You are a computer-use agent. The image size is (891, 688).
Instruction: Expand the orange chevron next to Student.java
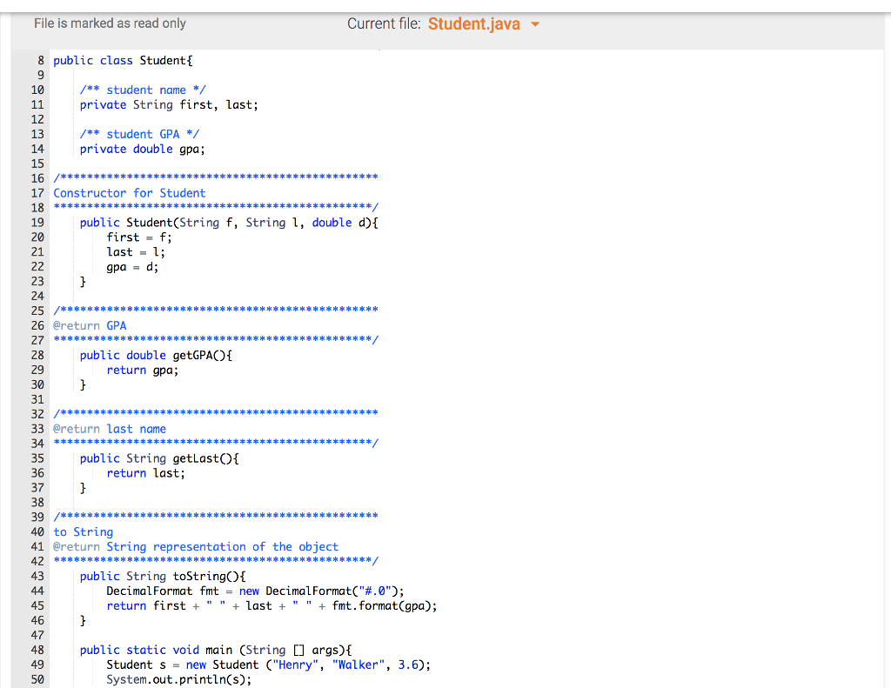coord(535,24)
